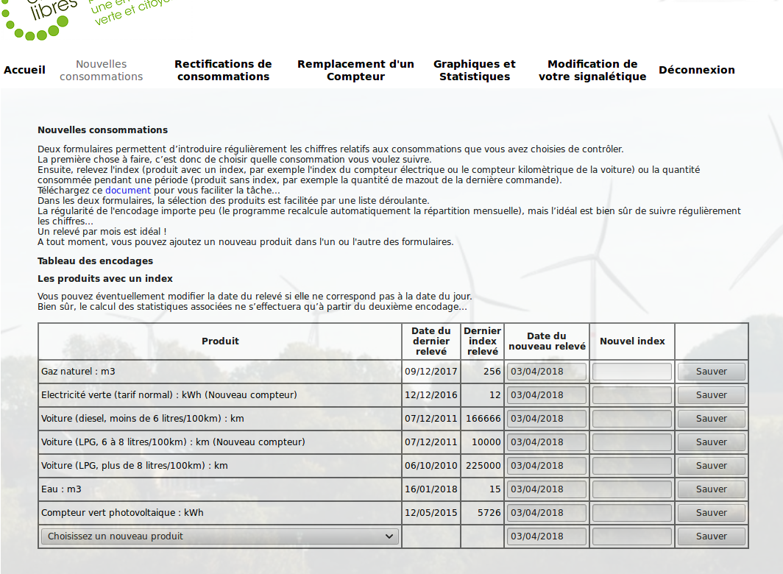
Task: Focus Nouvel index field for Gaz naturel
Action: [631, 372]
